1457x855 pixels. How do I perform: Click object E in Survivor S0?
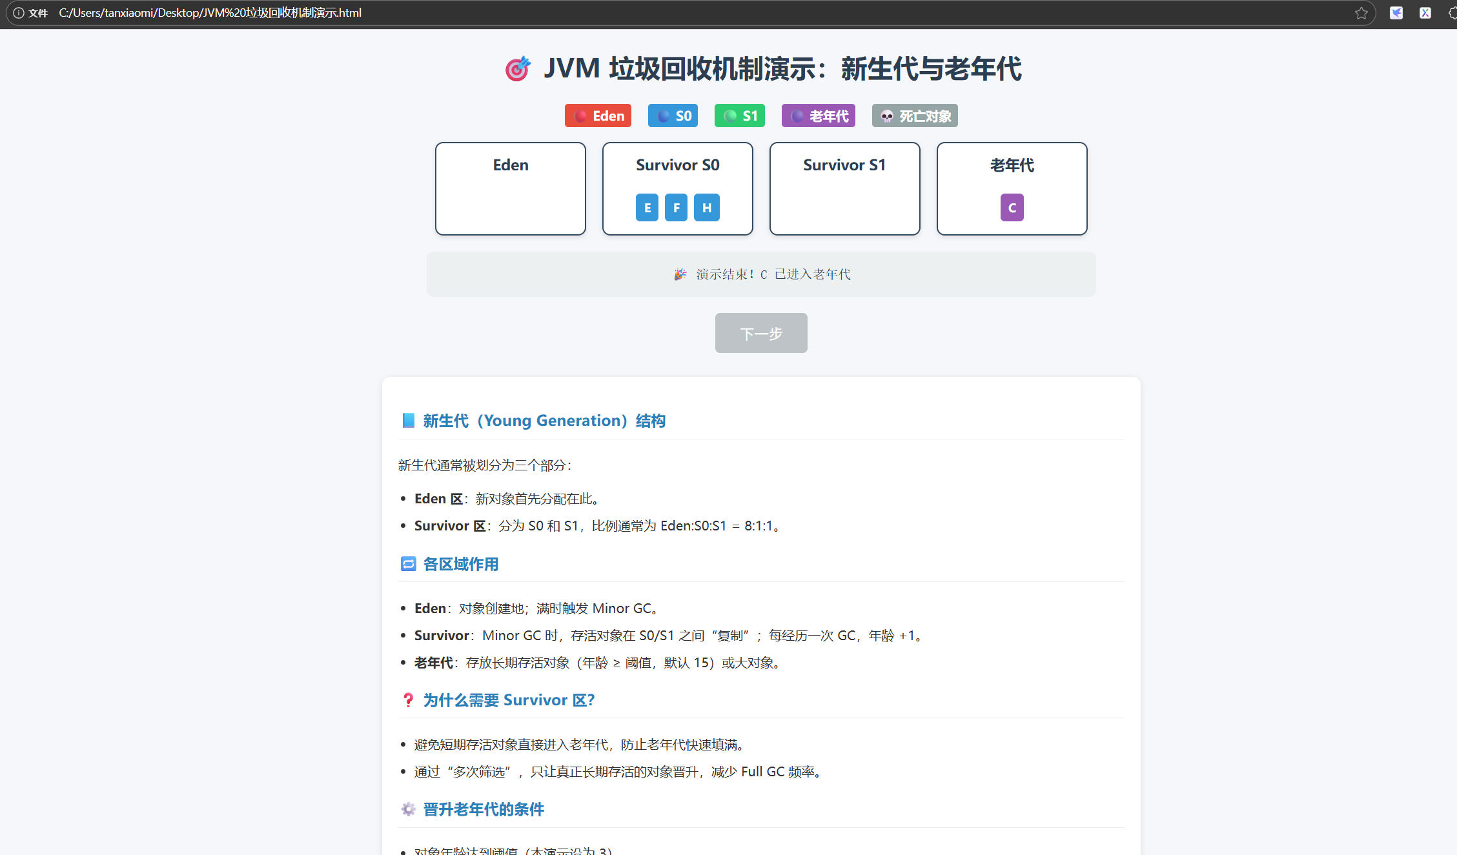(x=647, y=208)
